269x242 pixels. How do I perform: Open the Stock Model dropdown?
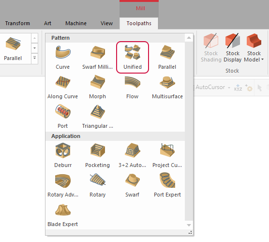tap(254, 48)
